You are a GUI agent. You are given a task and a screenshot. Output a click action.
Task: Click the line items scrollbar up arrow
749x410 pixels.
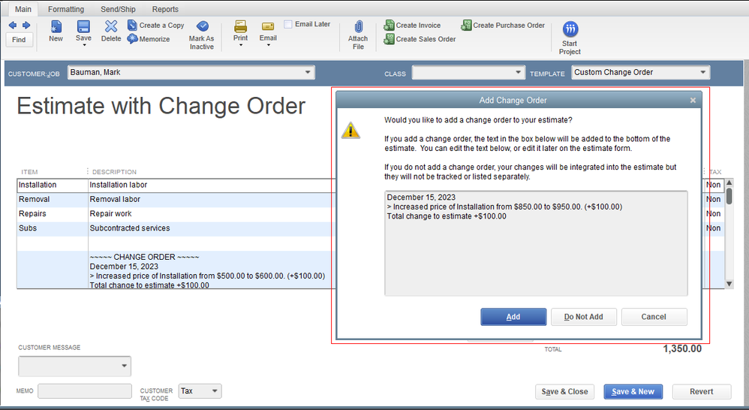click(x=729, y=183)
